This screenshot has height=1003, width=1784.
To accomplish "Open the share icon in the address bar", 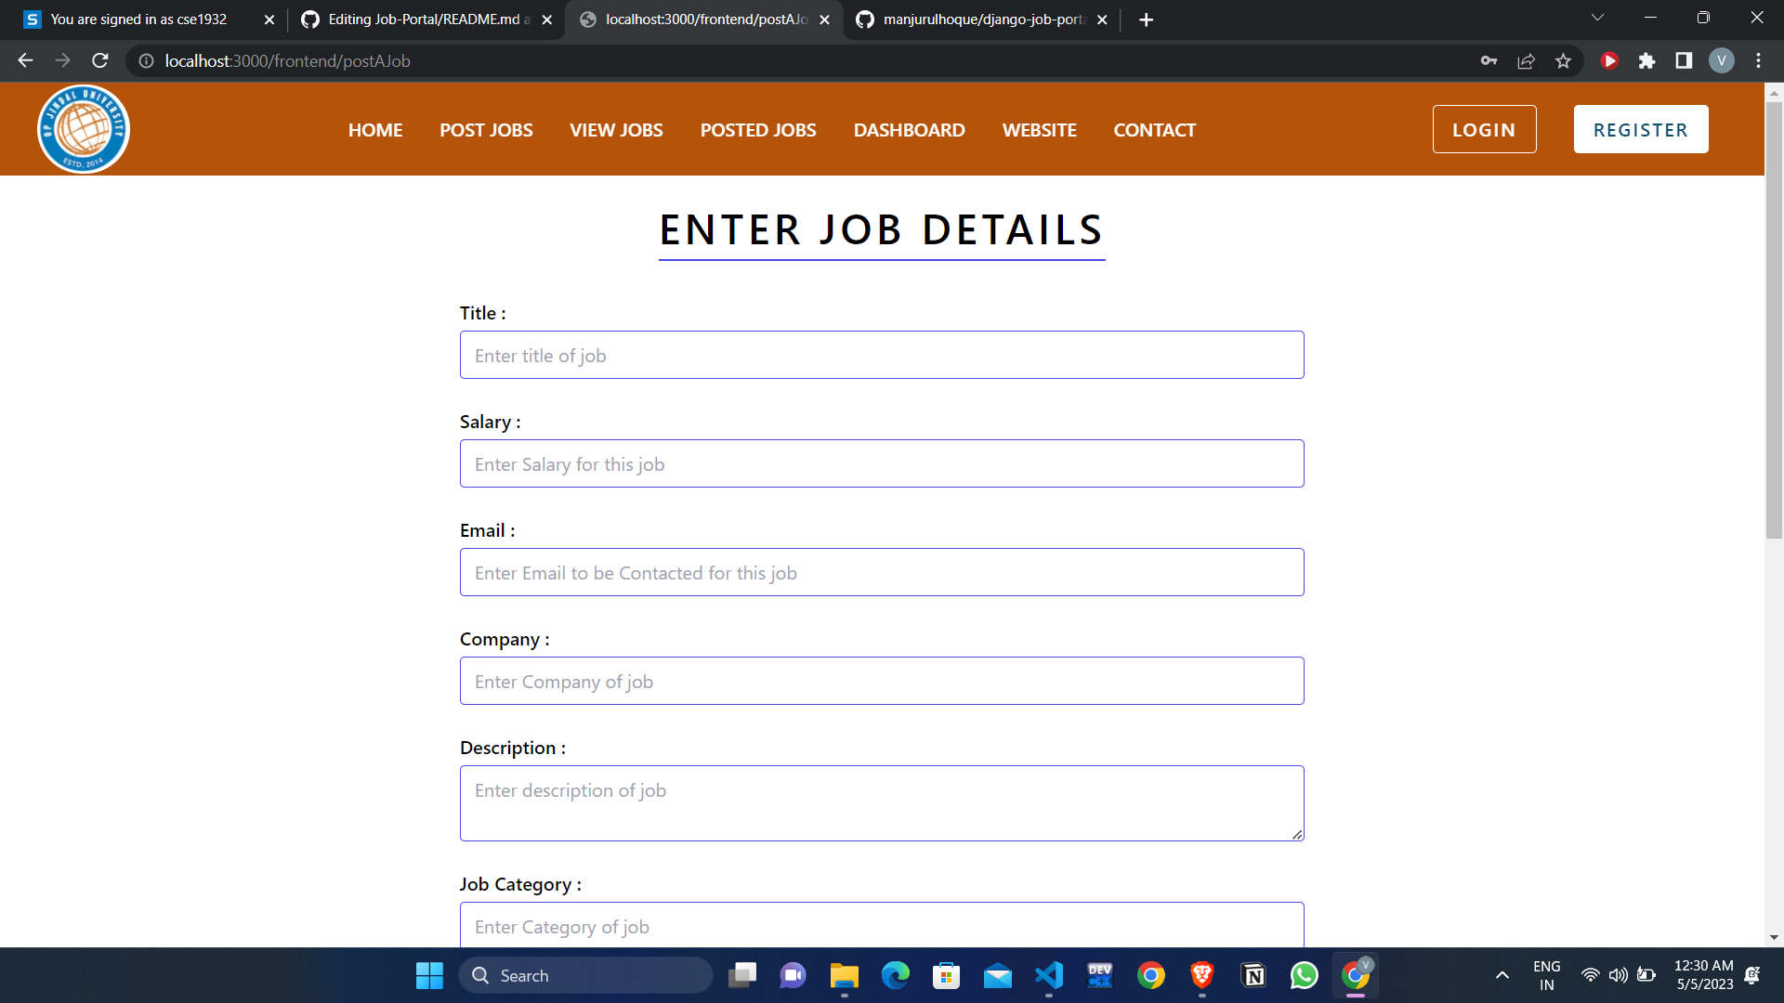I will [1526, 60].
